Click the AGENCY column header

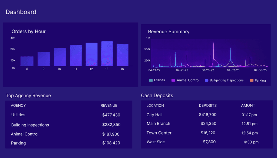coord(18,105)
